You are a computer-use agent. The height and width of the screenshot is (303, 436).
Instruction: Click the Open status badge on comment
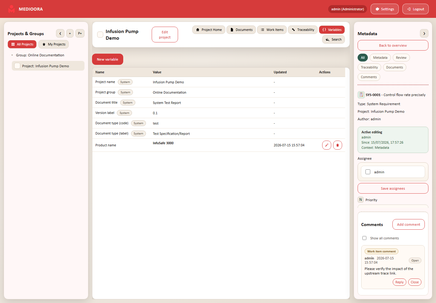[x=415, y=261]
